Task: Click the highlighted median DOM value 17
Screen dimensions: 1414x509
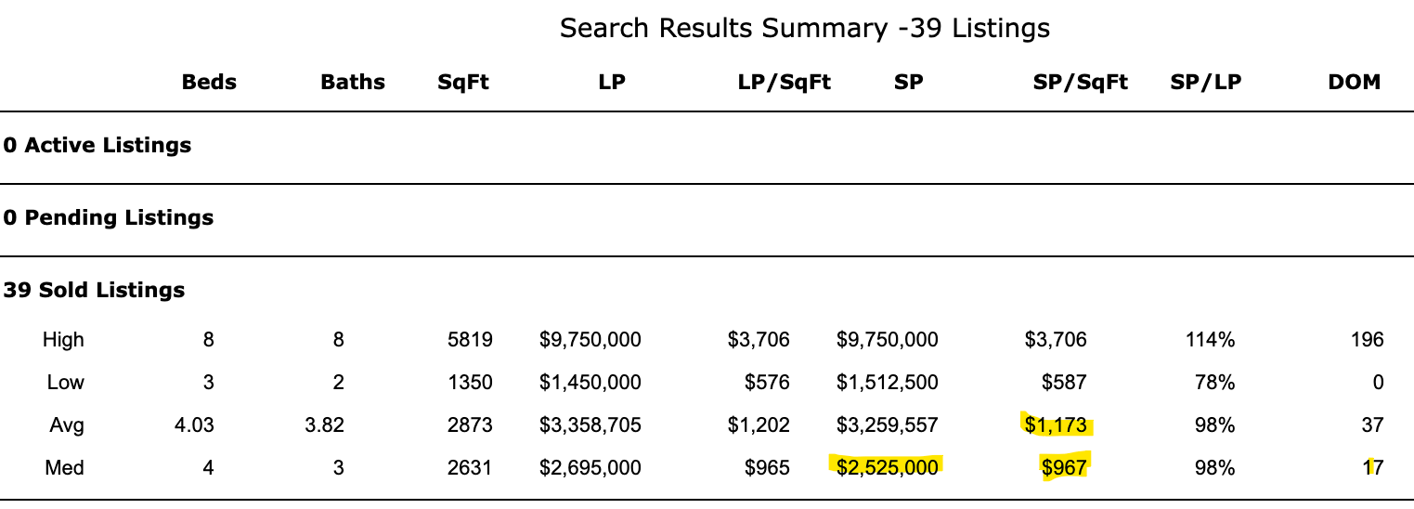Action: (x=1373, y=468)
